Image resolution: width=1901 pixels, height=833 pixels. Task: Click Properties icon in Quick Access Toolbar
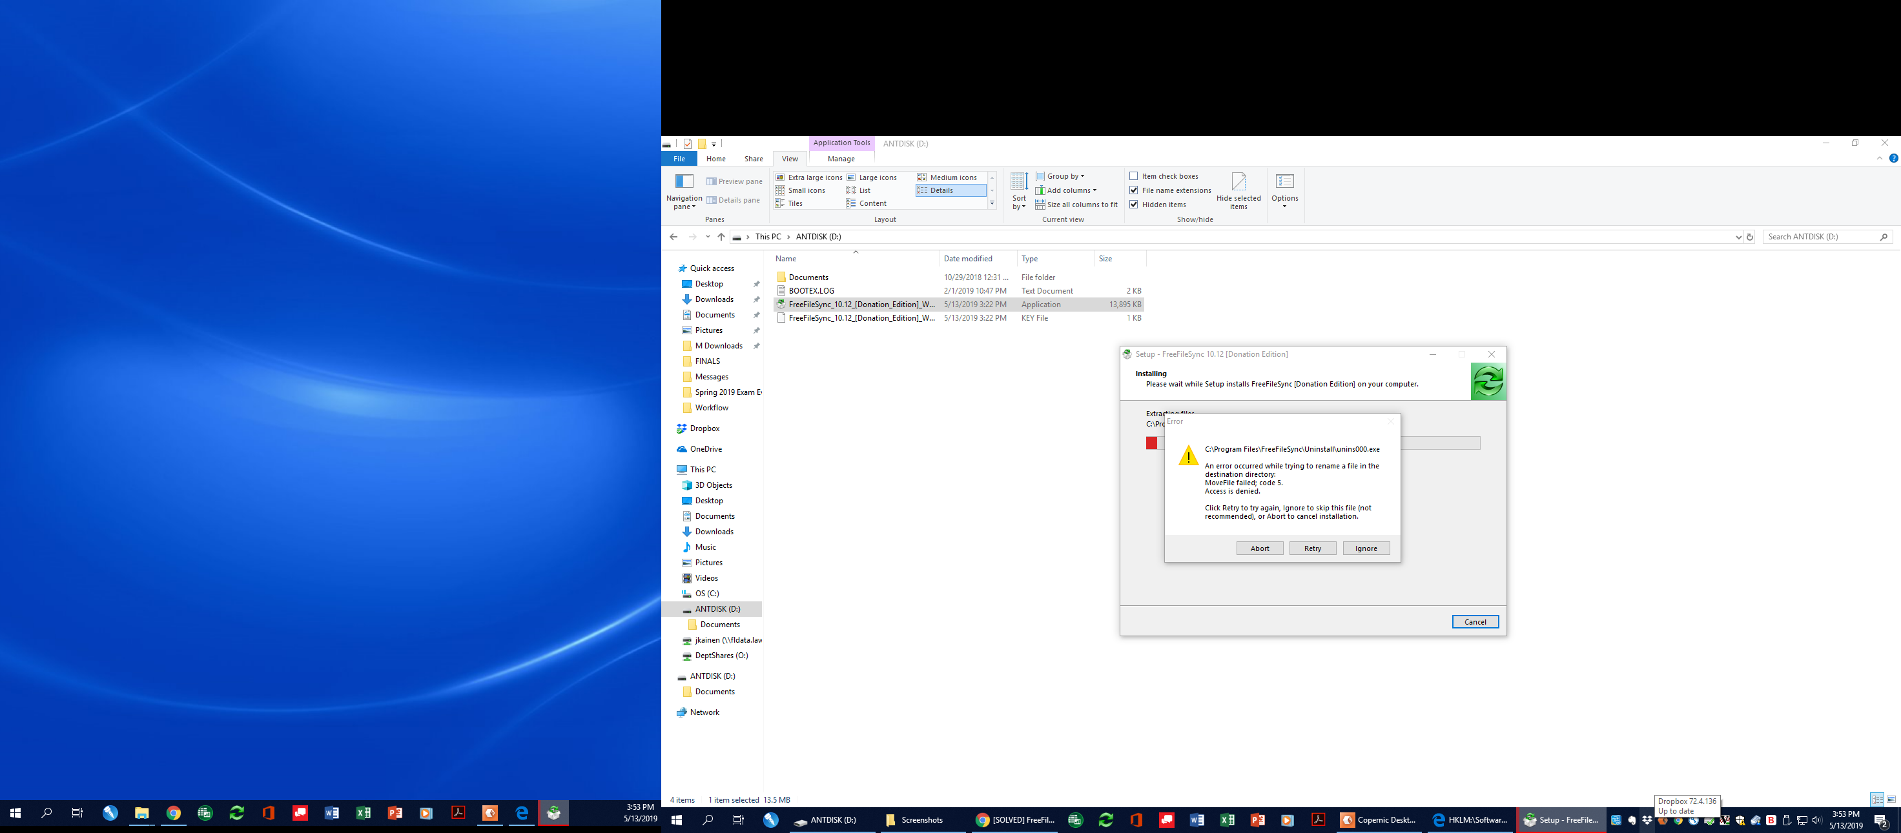click(x=687, y=144)
